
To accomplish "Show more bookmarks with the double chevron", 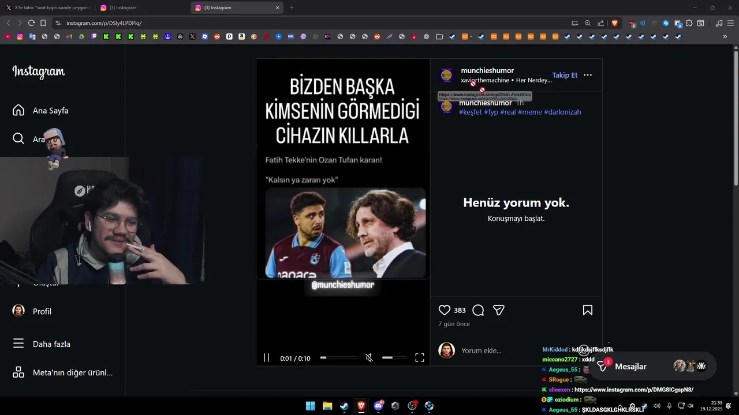I will (x=725, y=36).
